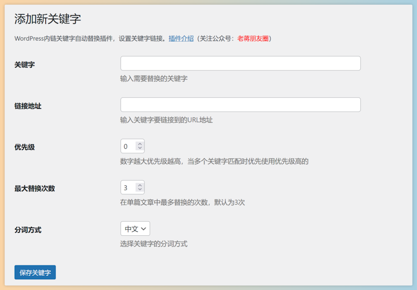The image size is (417, 290).
Task: Click the hint 输入需要替换的关键字
Action: [153, 79]
